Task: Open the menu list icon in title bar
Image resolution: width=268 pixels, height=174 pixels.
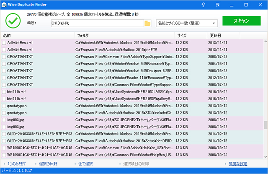Action: click(x=217, y=5)
